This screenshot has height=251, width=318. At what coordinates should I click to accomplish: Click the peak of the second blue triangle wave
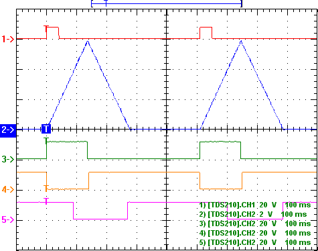pyautogui.click(x=241, y=42)
